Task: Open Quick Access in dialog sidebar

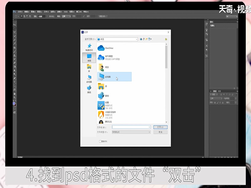Action: 89,47
